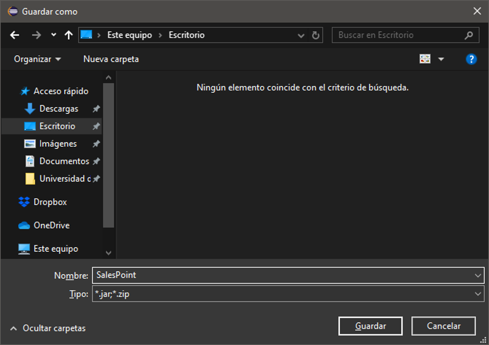This screenshot has height=345, width=489.
Task: Open OneDrive in the sidebar
Action: pyautogui.click(x=52, y=225)
